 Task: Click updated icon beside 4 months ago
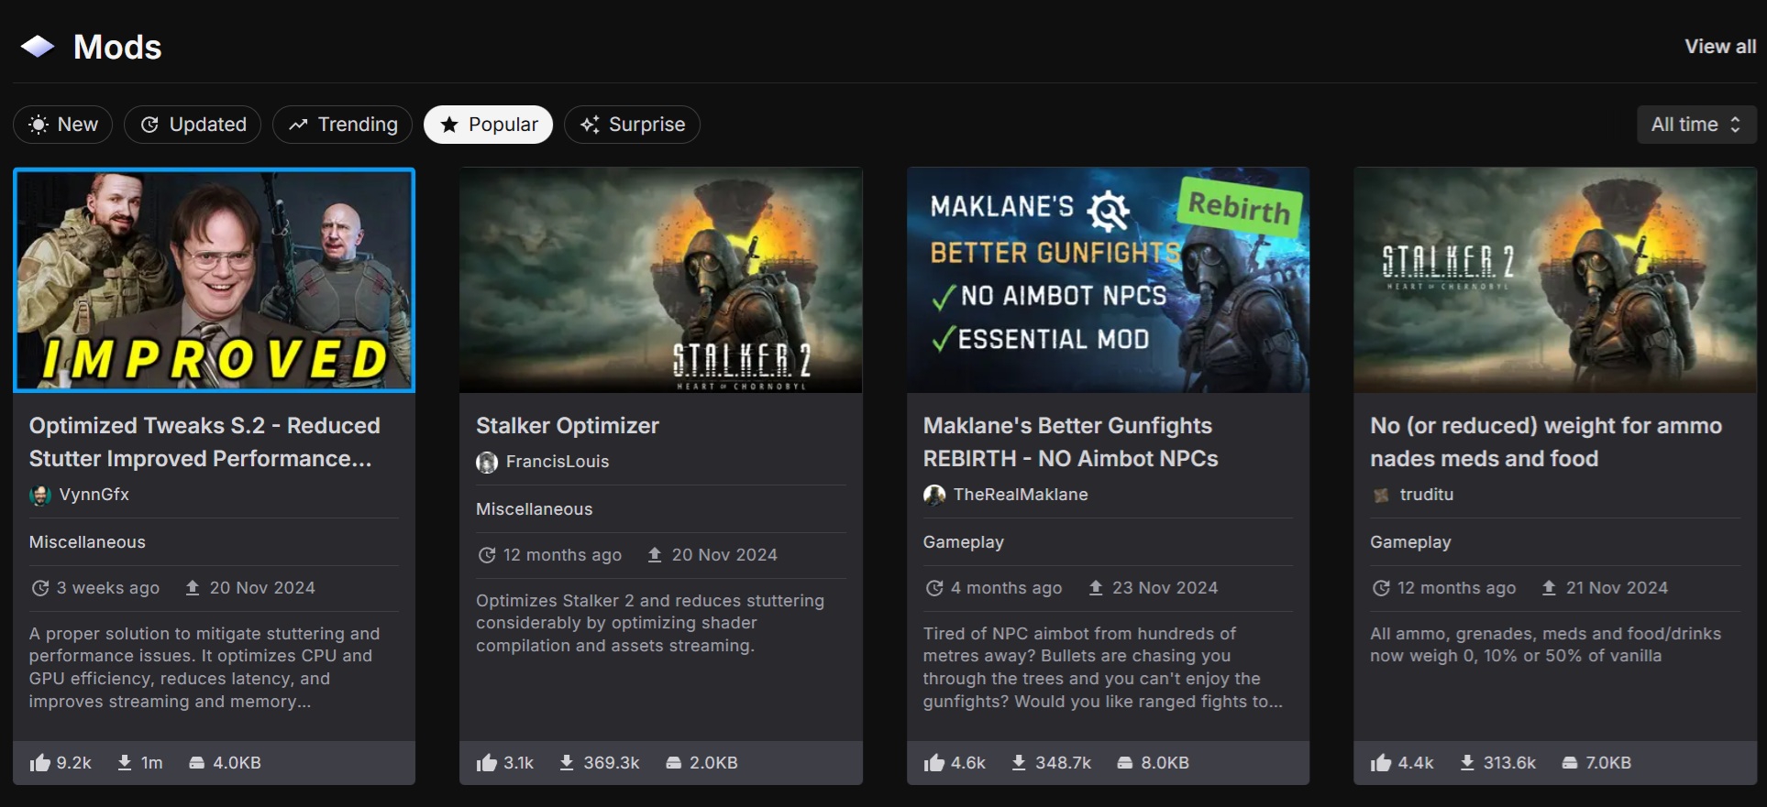click(934, 588)
